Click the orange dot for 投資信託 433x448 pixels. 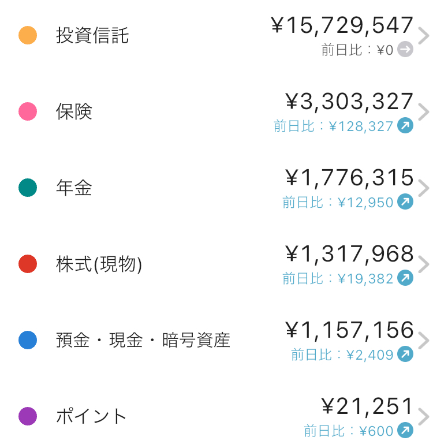tap(28, 35)
